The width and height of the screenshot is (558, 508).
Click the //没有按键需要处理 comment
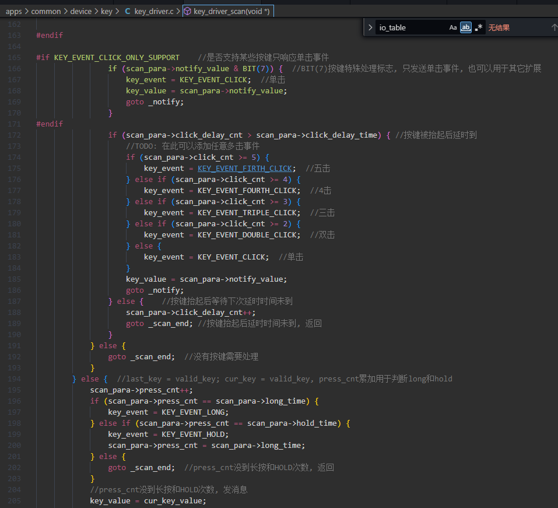point(222,357)
